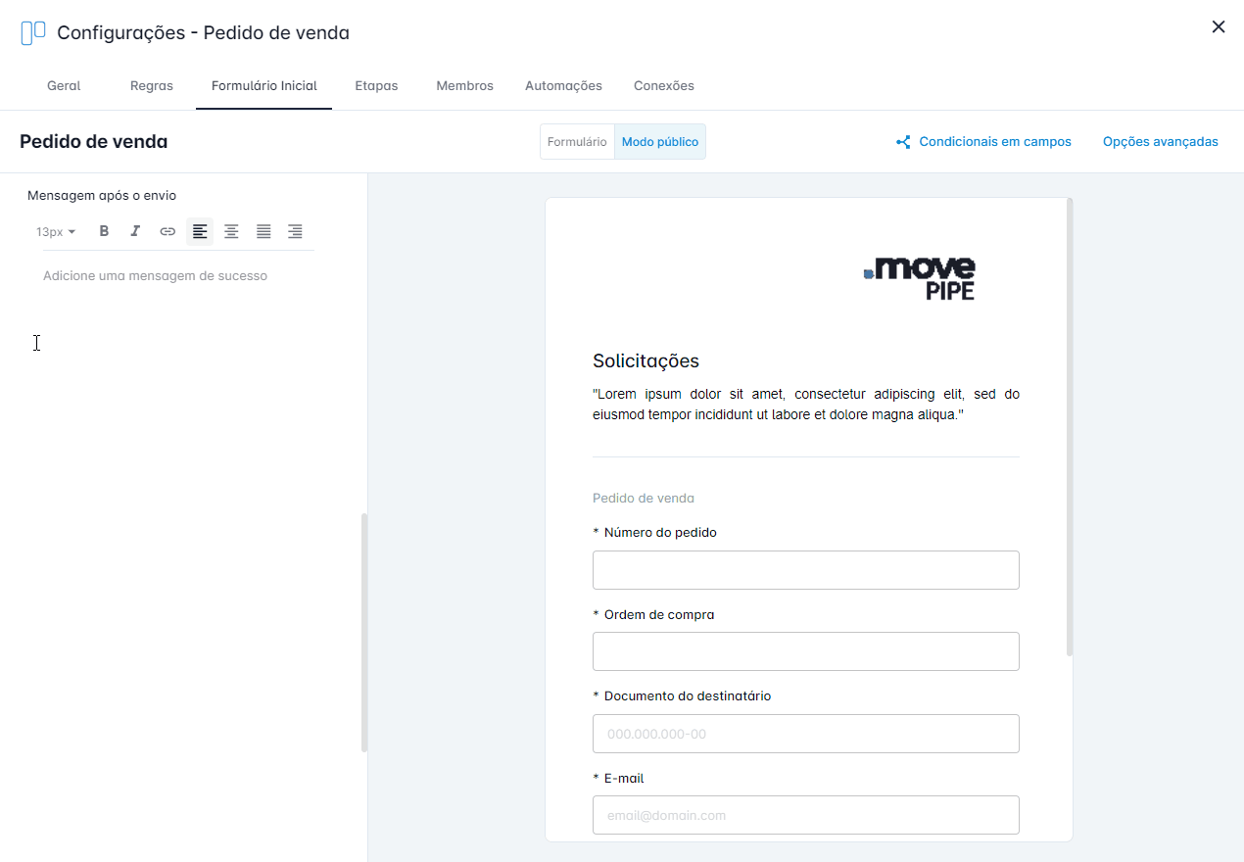Screen dimensions: 1244x862
Task: Close the Configurações dialog
Action: [1219, 26]
